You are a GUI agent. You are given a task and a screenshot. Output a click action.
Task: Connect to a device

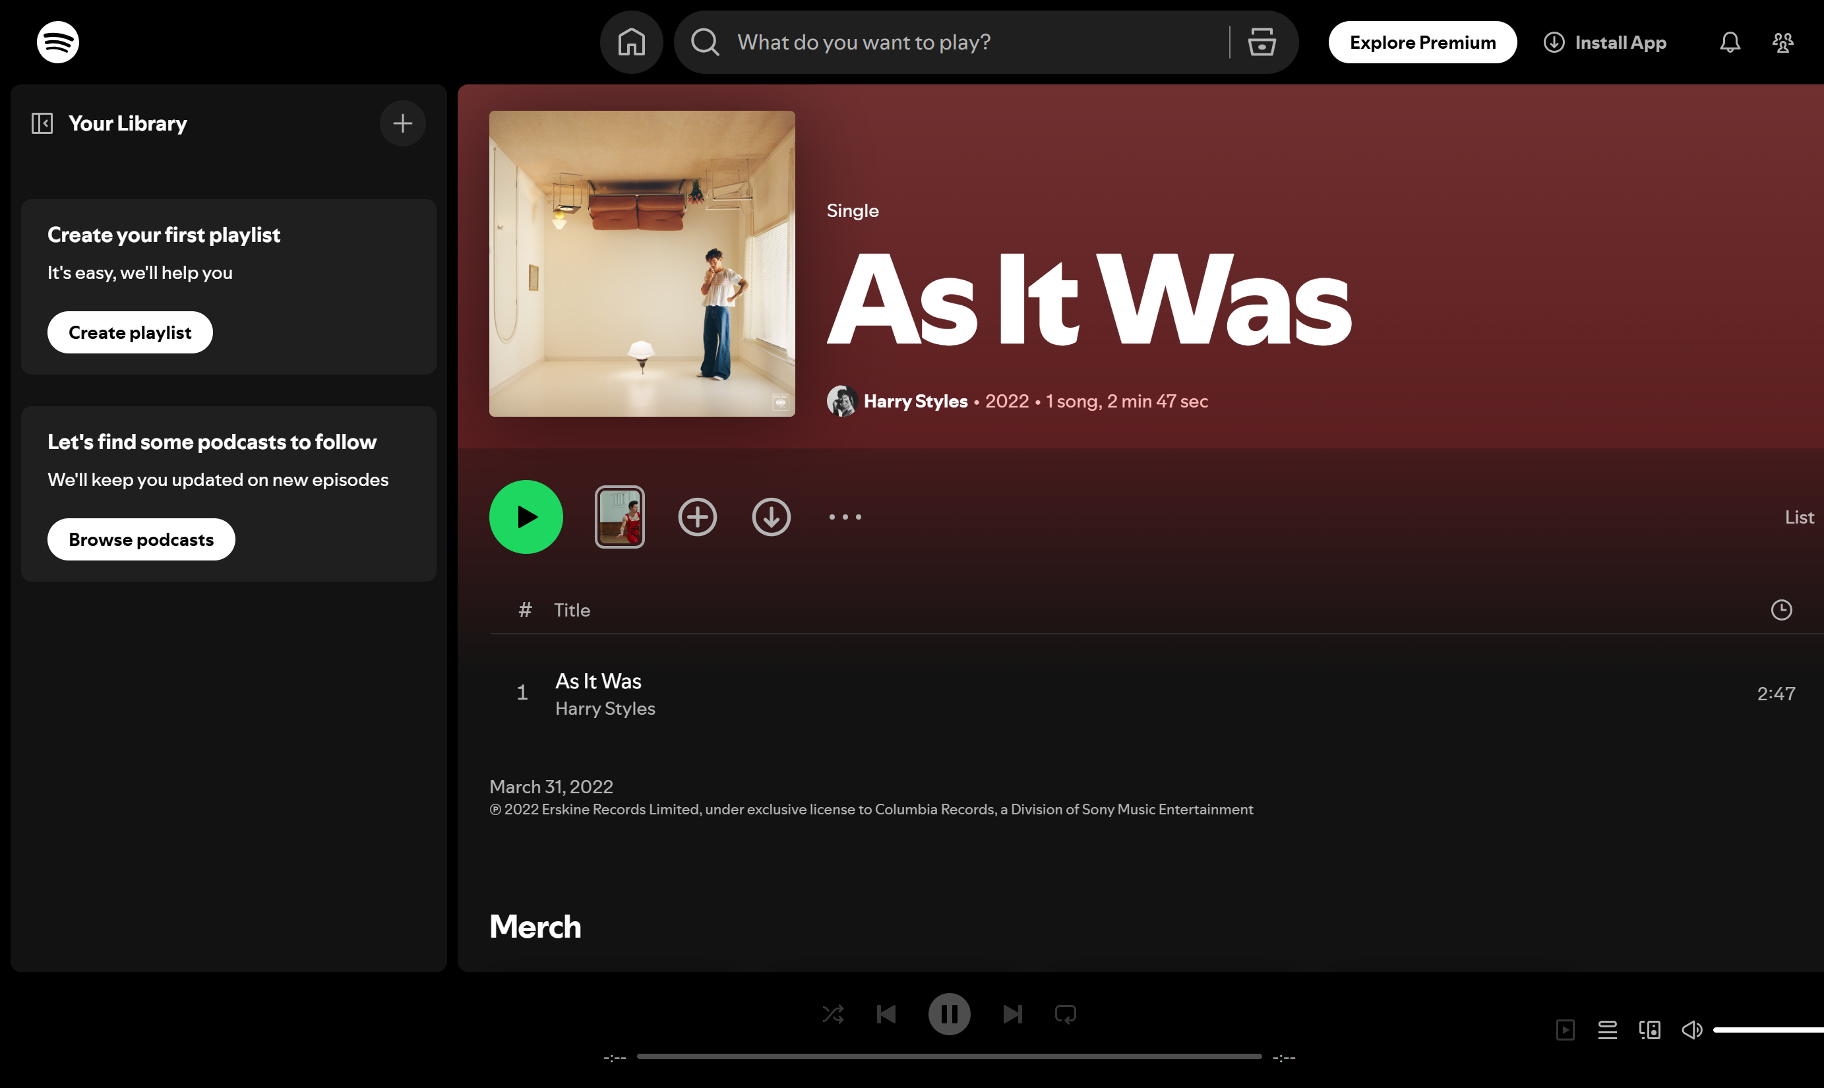[x=1649, y=1029]
